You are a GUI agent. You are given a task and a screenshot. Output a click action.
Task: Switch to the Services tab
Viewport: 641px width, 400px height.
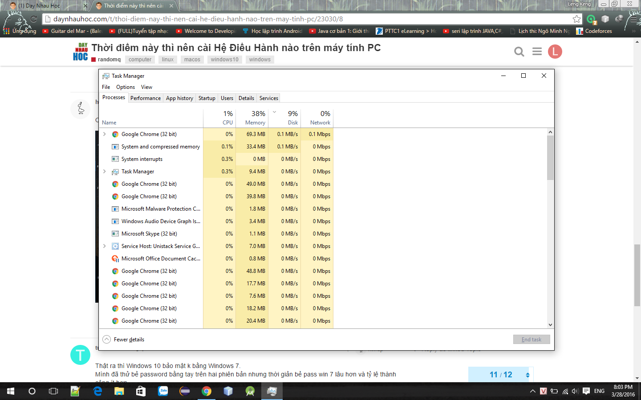coord(269,98)
